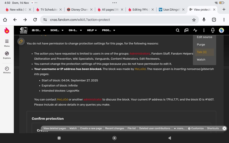This screenshot has width=229, height=143.
Task: Select Edit source from the dropdown menu
Action: [x=204, y=37]
